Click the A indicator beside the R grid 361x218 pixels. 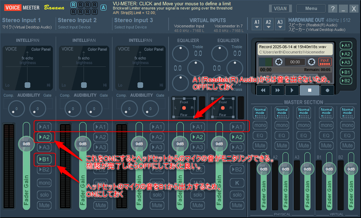[x=103, y=8]
